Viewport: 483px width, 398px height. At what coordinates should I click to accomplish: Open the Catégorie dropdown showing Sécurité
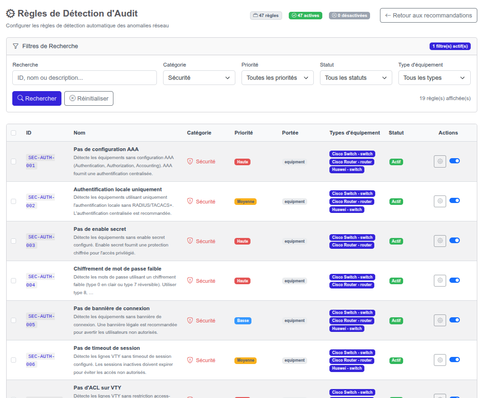tap(199, 77)
